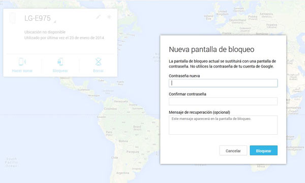Cancel the new lock screen dialog
Viewport: 305px width, 183px height.
[233, 150]
